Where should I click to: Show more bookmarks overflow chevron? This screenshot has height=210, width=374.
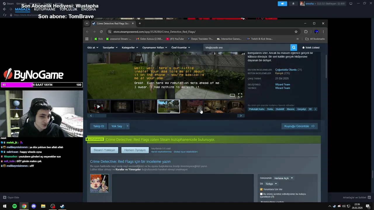coord(297,39)
